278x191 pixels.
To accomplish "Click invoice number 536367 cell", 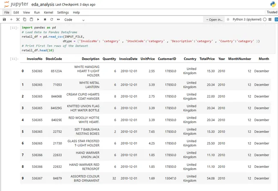I will click(x=37, y=178).
